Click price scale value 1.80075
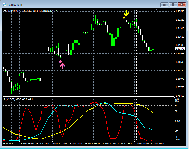The image size is (189, 149). point(180,79)
